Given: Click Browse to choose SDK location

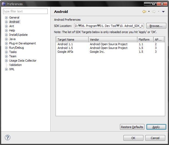Looking at the screenshot, I should [156, 26].
